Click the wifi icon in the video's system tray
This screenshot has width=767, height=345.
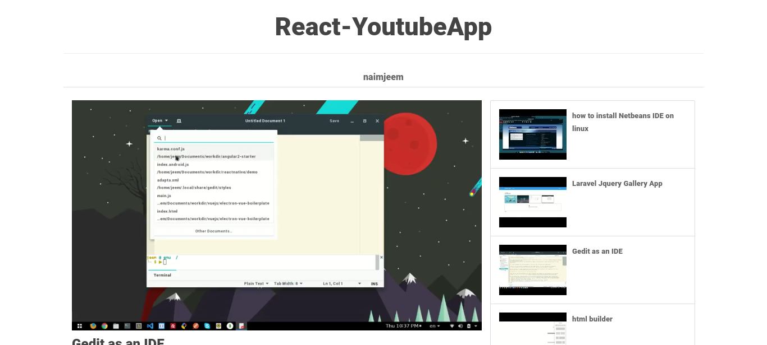(452, 326)
